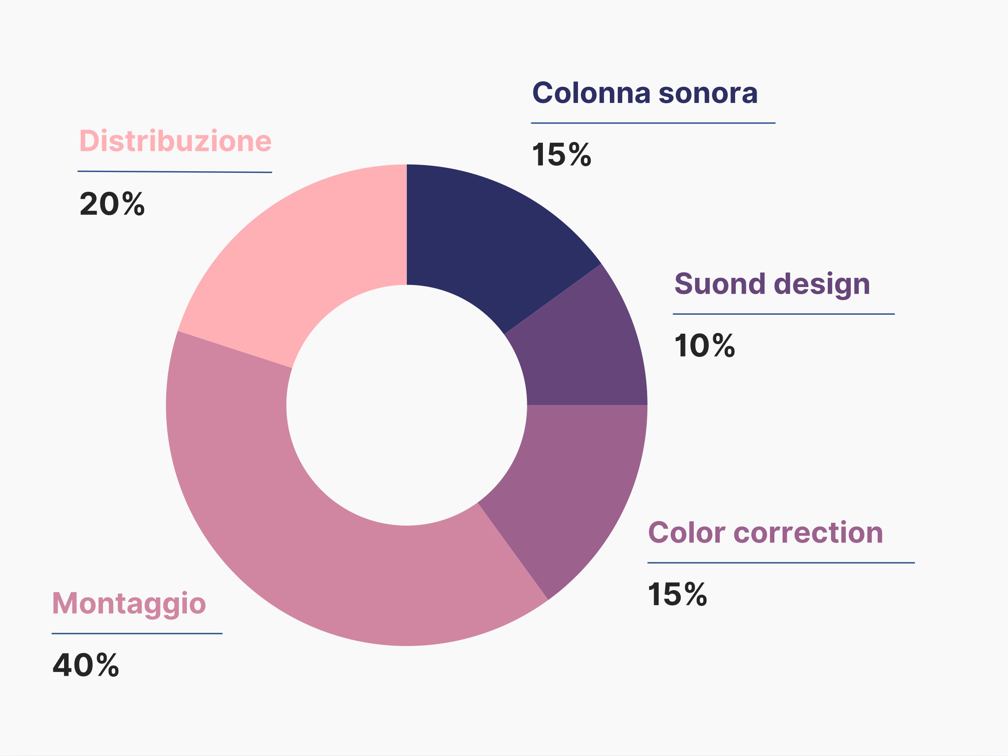Click the Colonna sonora label
Viewport: 1008px width, 756px height.
point(645,93)
